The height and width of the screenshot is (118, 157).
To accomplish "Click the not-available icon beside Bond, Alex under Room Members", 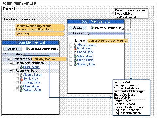I will pyautogui.click(x=22, y=79).
